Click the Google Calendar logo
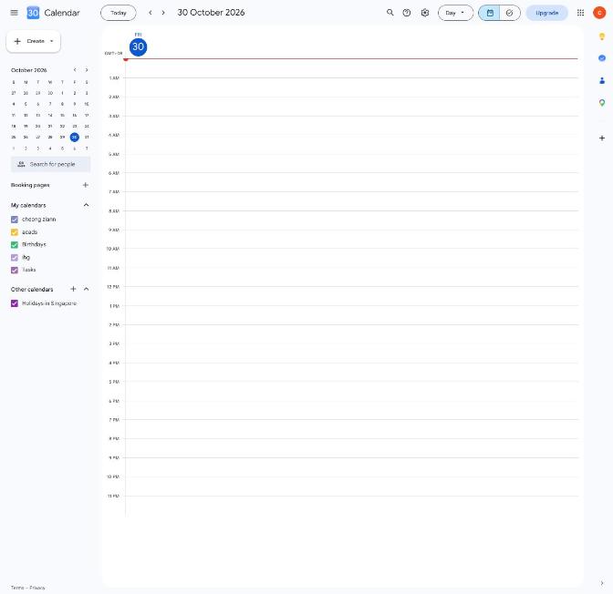Image resolution: width=613 pixels, height=594 pixels. [x=33, y=13]
